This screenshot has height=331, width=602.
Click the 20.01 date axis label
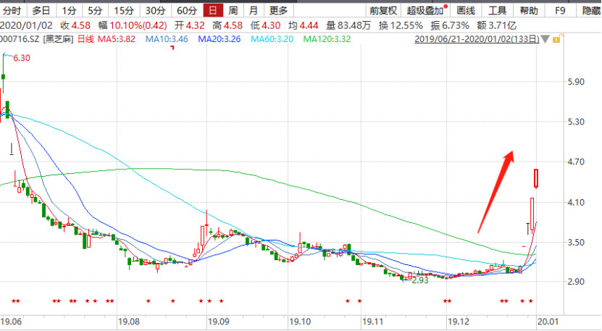click(548, 322)
